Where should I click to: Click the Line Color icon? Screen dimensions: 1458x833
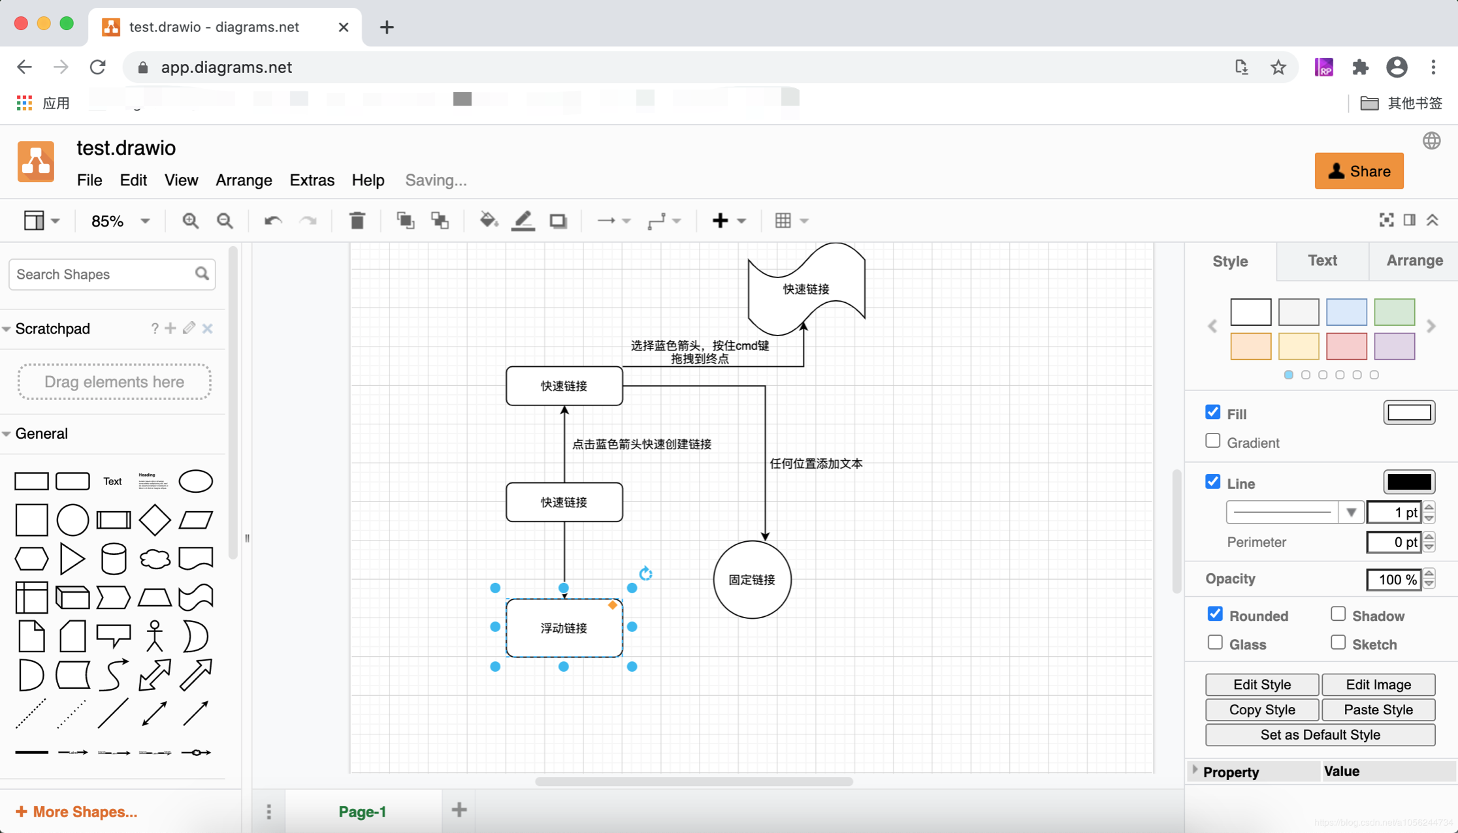click(x=523, y=221)
